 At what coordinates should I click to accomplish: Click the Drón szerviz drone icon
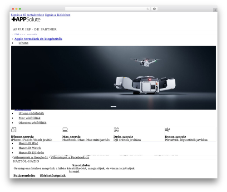pyautogui.click(x=116, y=130)
